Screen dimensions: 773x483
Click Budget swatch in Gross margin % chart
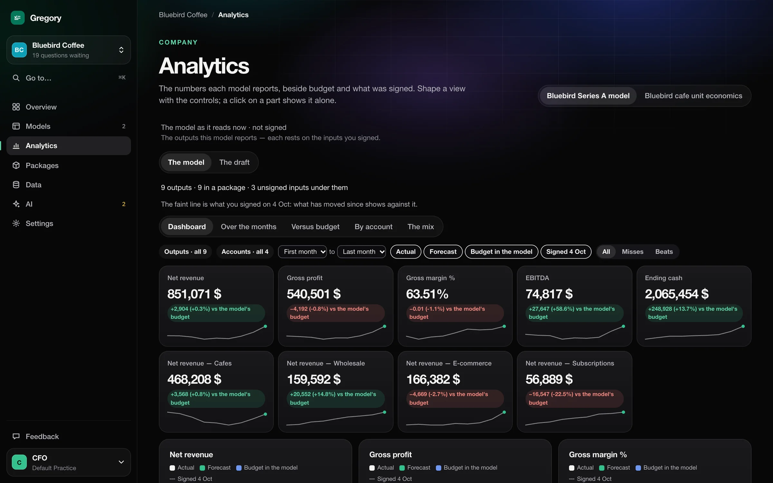pyautogui.click(x=638, y=468)
